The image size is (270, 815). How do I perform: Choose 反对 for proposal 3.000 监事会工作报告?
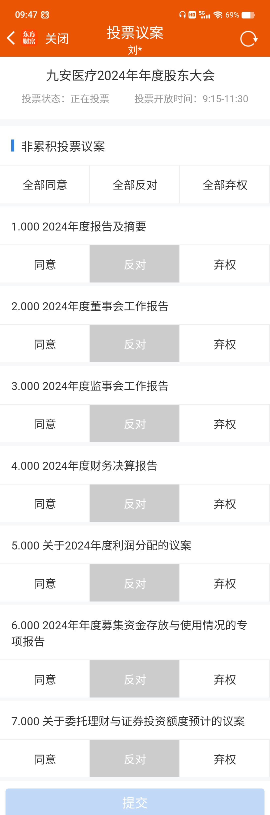135,424
